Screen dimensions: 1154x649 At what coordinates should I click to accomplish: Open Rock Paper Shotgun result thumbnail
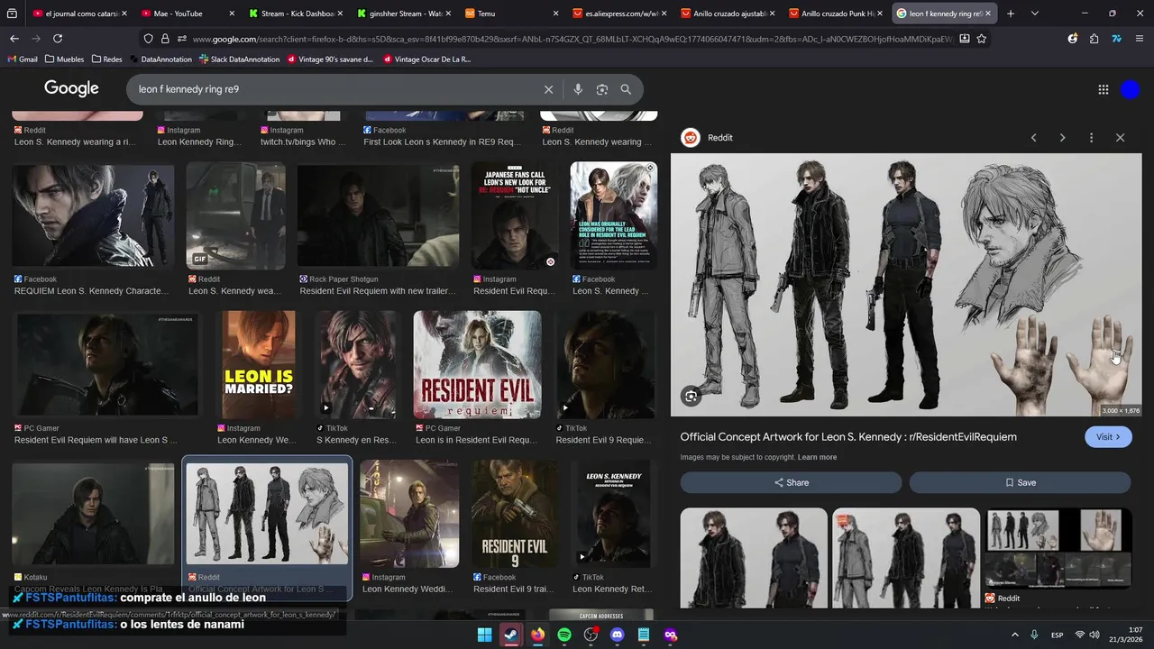click(378, 215)
